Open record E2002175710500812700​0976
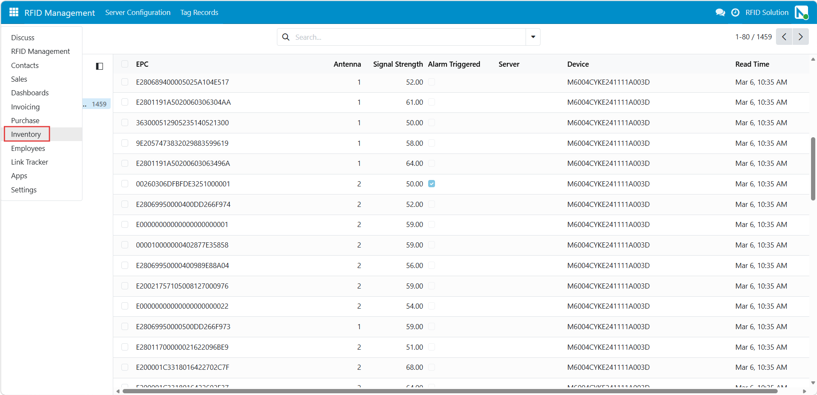The height and width of the screenshot is (395, 817). pyautogui.click(x=182, y=286)
